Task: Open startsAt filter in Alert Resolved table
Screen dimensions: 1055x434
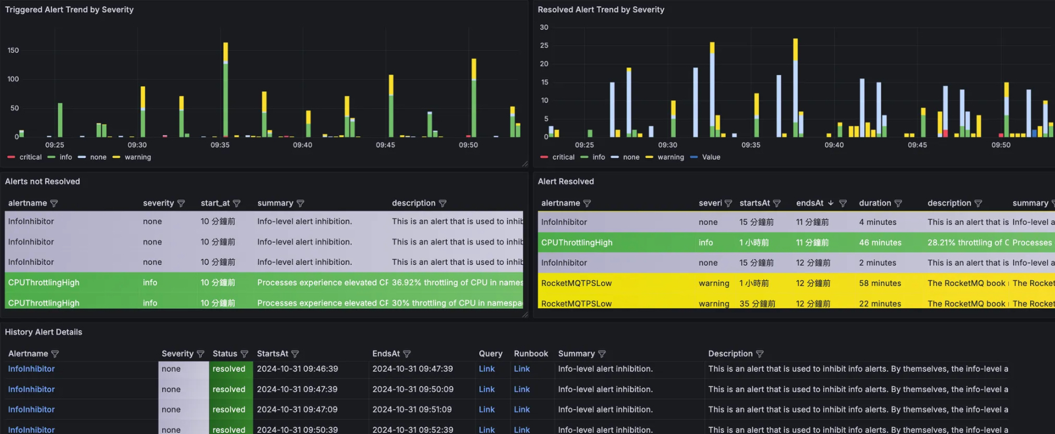Action: tap(777, 203)
